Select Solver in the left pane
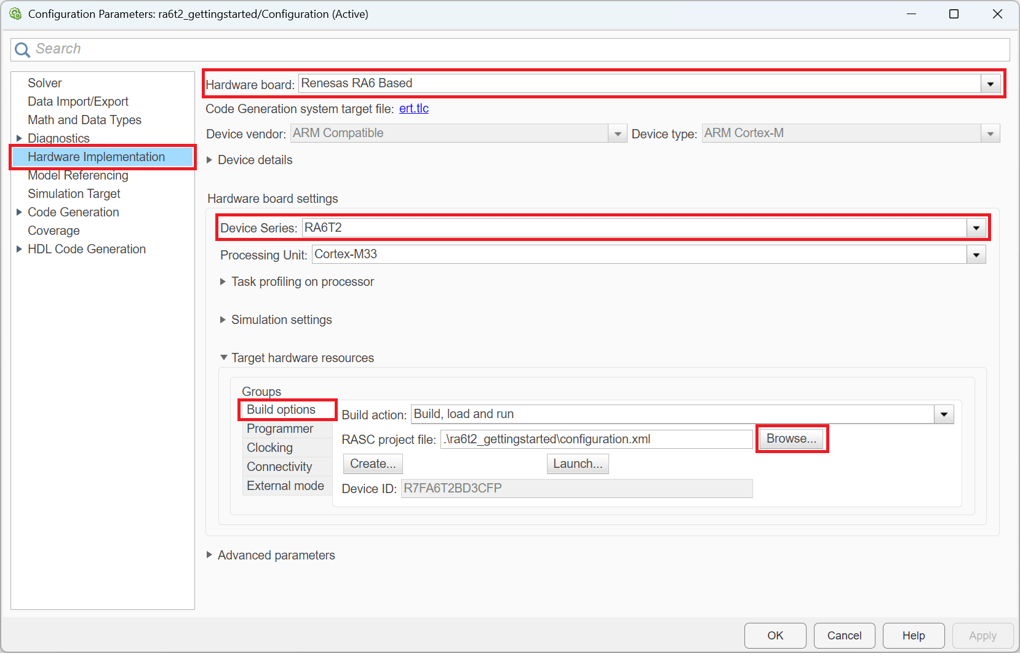Screen dimensions: 1020x656 [x=45, y=83]
